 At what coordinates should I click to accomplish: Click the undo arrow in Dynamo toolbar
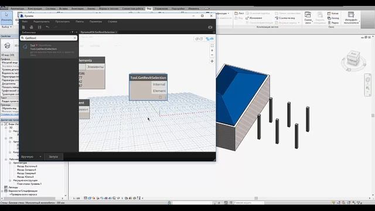(47, 27)
